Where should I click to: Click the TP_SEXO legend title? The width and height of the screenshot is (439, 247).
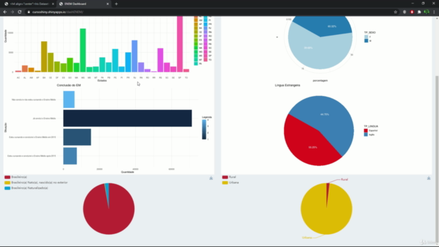coord(370,32)
